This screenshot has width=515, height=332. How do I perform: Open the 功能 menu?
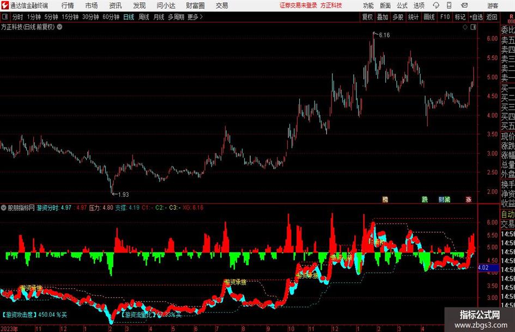click(368, 5)
